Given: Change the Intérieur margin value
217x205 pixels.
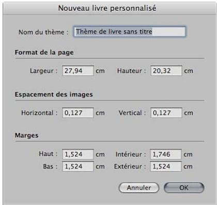Looking at the screenshot, I should tap(166, 154).
